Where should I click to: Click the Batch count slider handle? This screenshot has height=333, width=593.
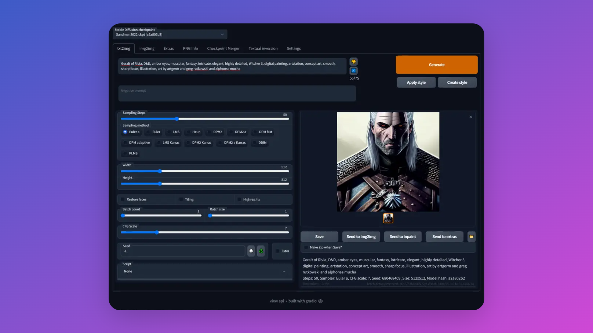(123, 216)
